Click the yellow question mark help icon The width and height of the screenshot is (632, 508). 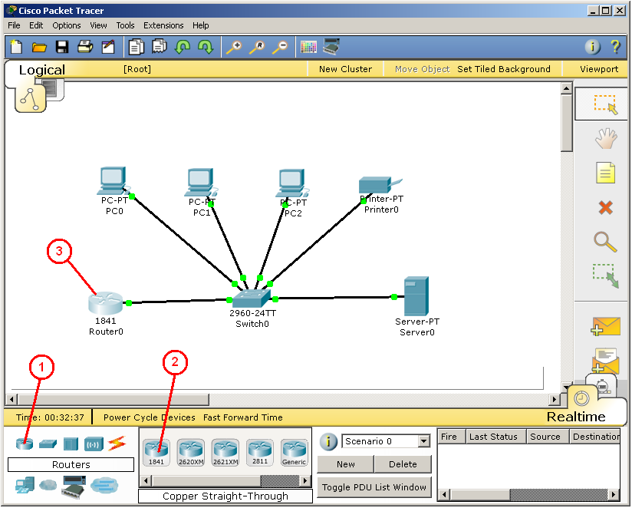tap(615, 47)
